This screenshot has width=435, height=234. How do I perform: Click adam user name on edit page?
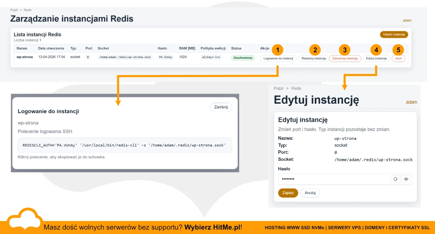pyautogui.click(x=412, y=102)
